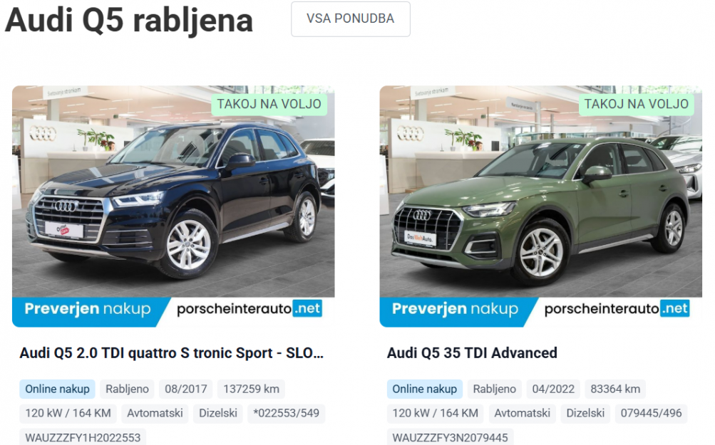Select Online nakup tag on first listing
This screenshot has height=445, width=715.
(57, 389)
